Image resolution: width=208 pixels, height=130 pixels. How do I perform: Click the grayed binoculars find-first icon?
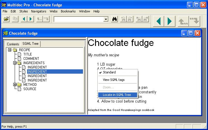click(139, 19)
